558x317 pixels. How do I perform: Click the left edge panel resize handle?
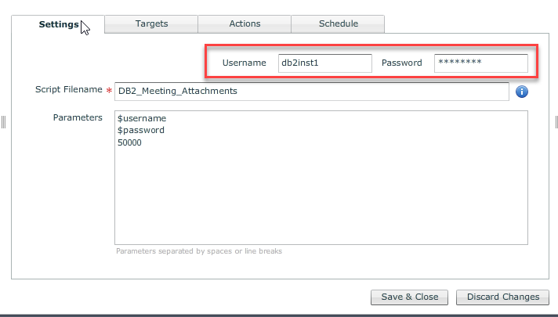3,121
